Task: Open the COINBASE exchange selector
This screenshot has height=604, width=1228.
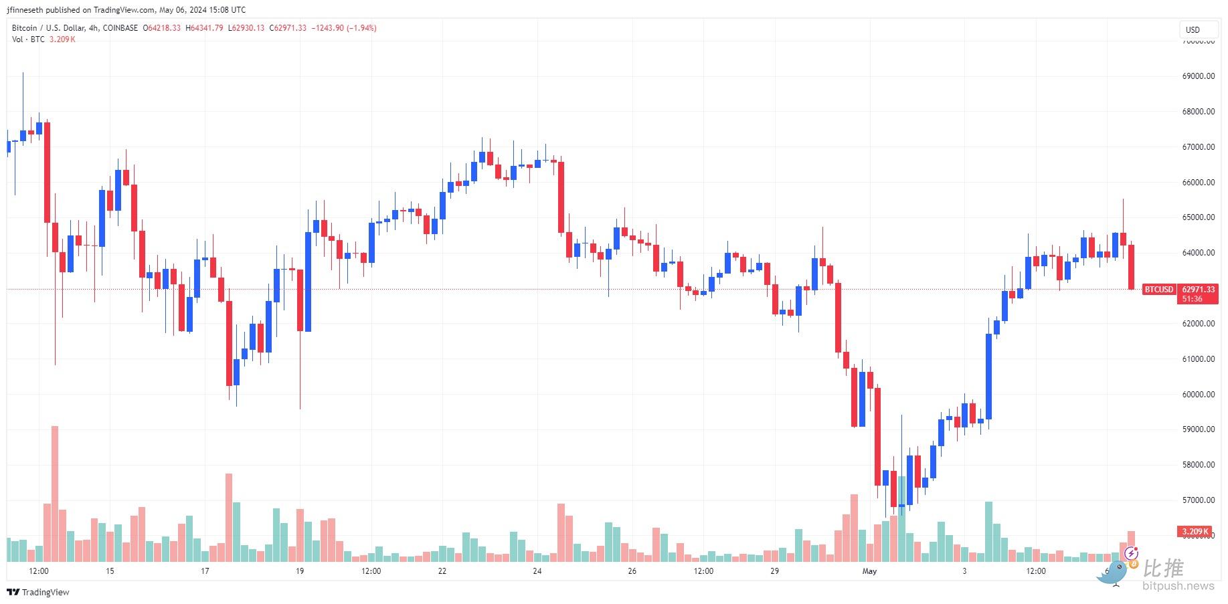Action: coord(121,27)
